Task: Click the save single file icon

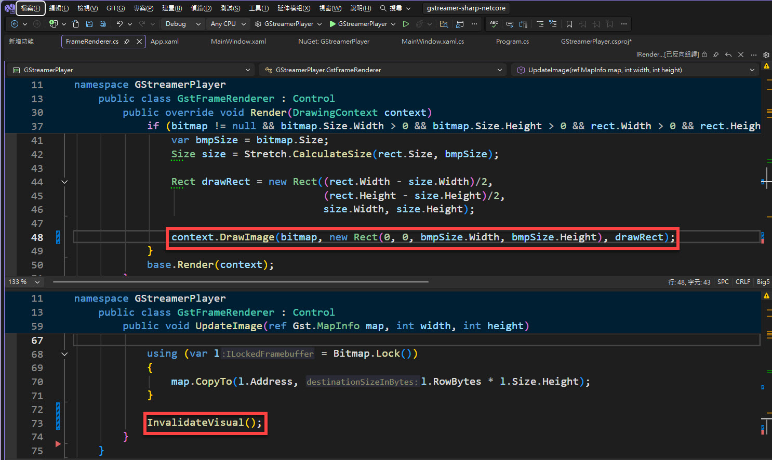Action: [89, 24]
